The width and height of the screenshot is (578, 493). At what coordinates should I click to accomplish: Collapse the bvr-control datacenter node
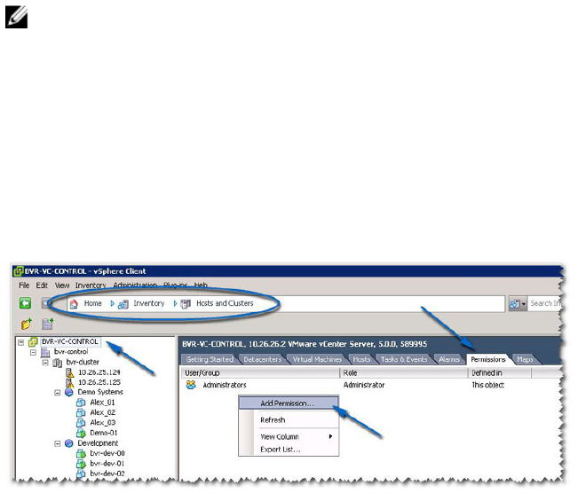pyautogui.click(x=33, y=353)
